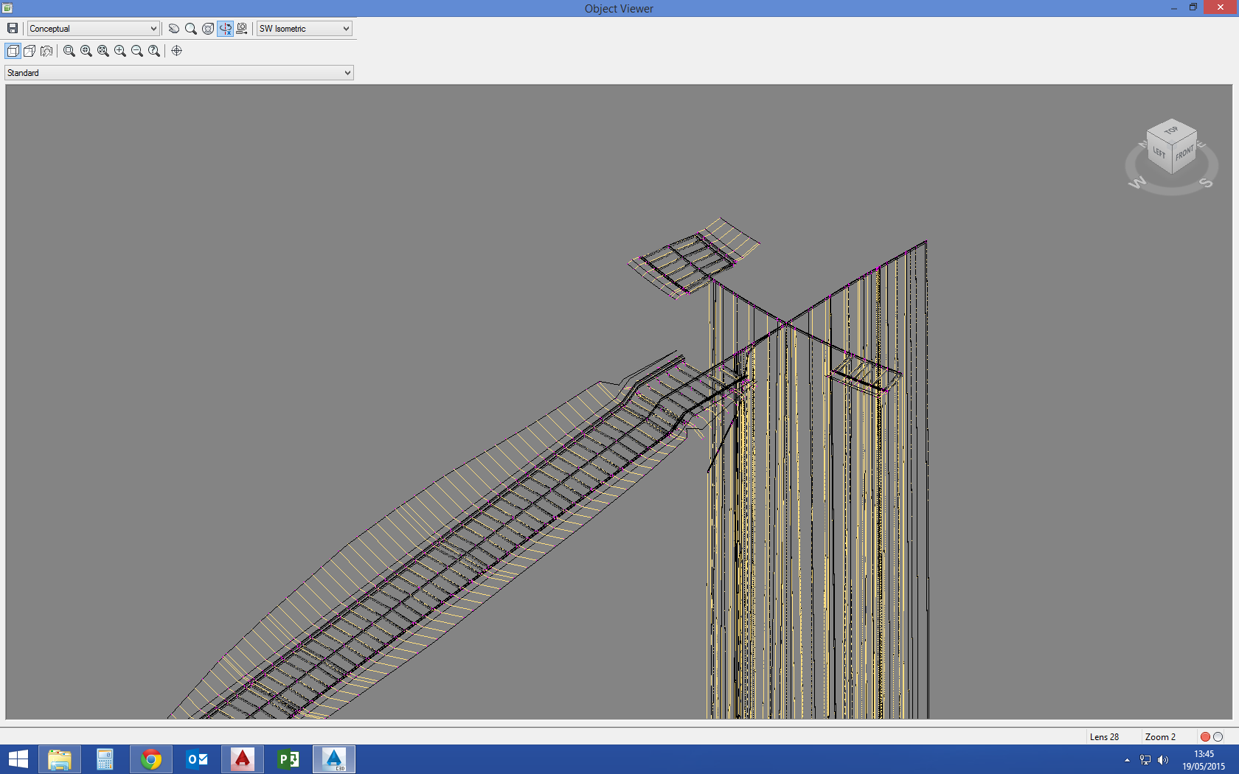
Task: Enable Parallel projection mode
Action: 13,51
